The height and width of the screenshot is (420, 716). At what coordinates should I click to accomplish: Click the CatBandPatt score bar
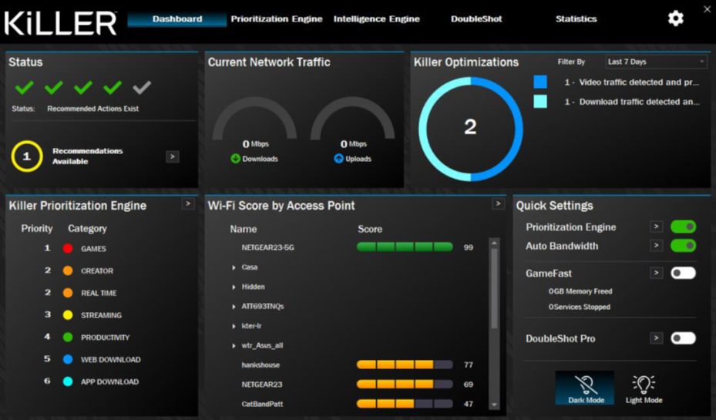click(x=405, y=404)
